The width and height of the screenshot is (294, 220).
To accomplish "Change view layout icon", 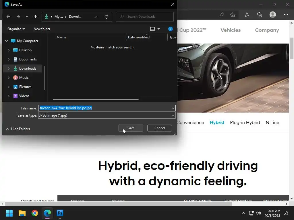I will click(x=152, y=29).
